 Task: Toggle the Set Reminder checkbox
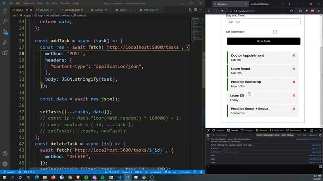point(275,32)
